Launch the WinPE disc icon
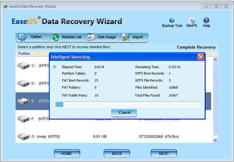Image resolution: width=234 pixels, height=162 pixels. click(x=192, y=20)
